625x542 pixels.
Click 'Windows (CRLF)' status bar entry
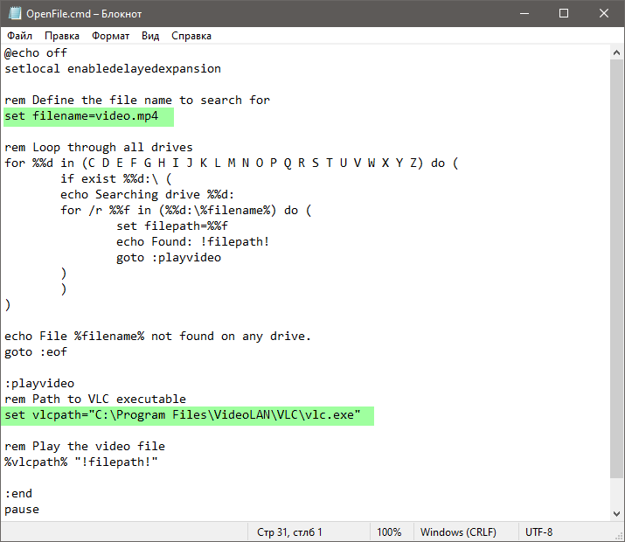coord(458,532)
